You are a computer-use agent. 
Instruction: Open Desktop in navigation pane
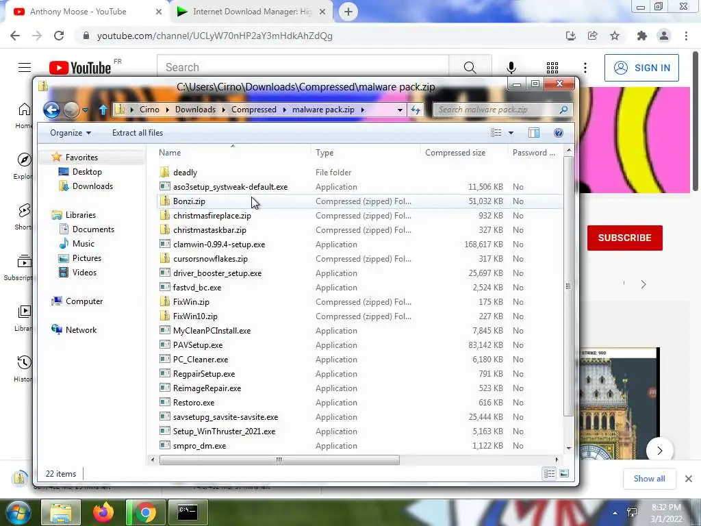87,172
